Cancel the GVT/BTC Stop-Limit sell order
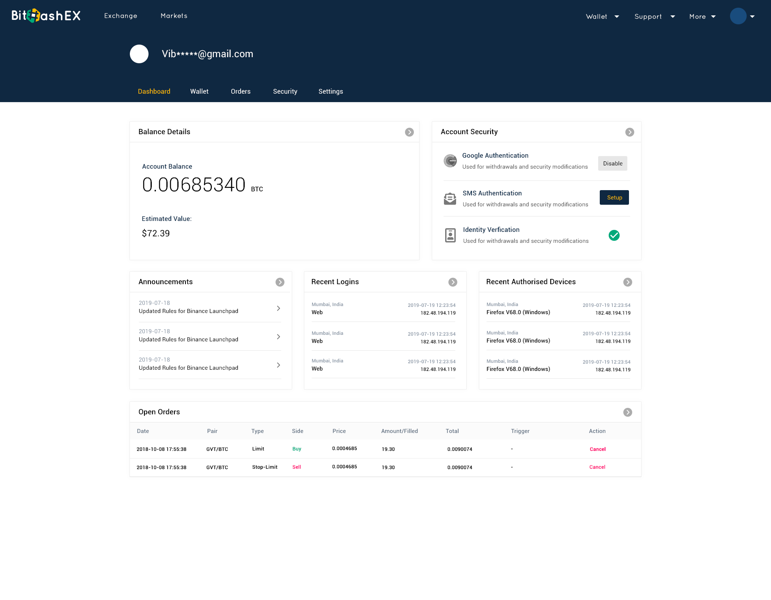This screenshot has width=771, height=600. click(597, 467)
